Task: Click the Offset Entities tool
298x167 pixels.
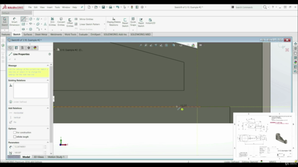Action: 70,23
